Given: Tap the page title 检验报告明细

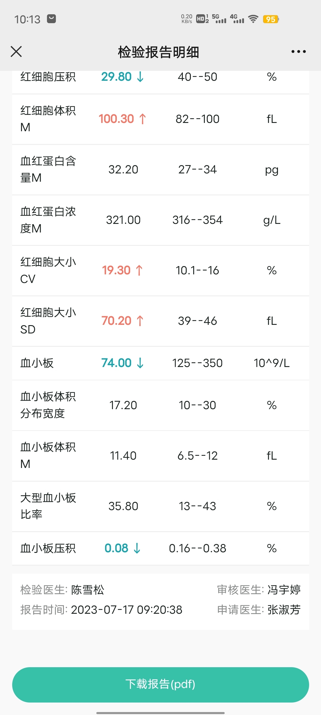Looking at the screenshot, I should coord(158,52).
